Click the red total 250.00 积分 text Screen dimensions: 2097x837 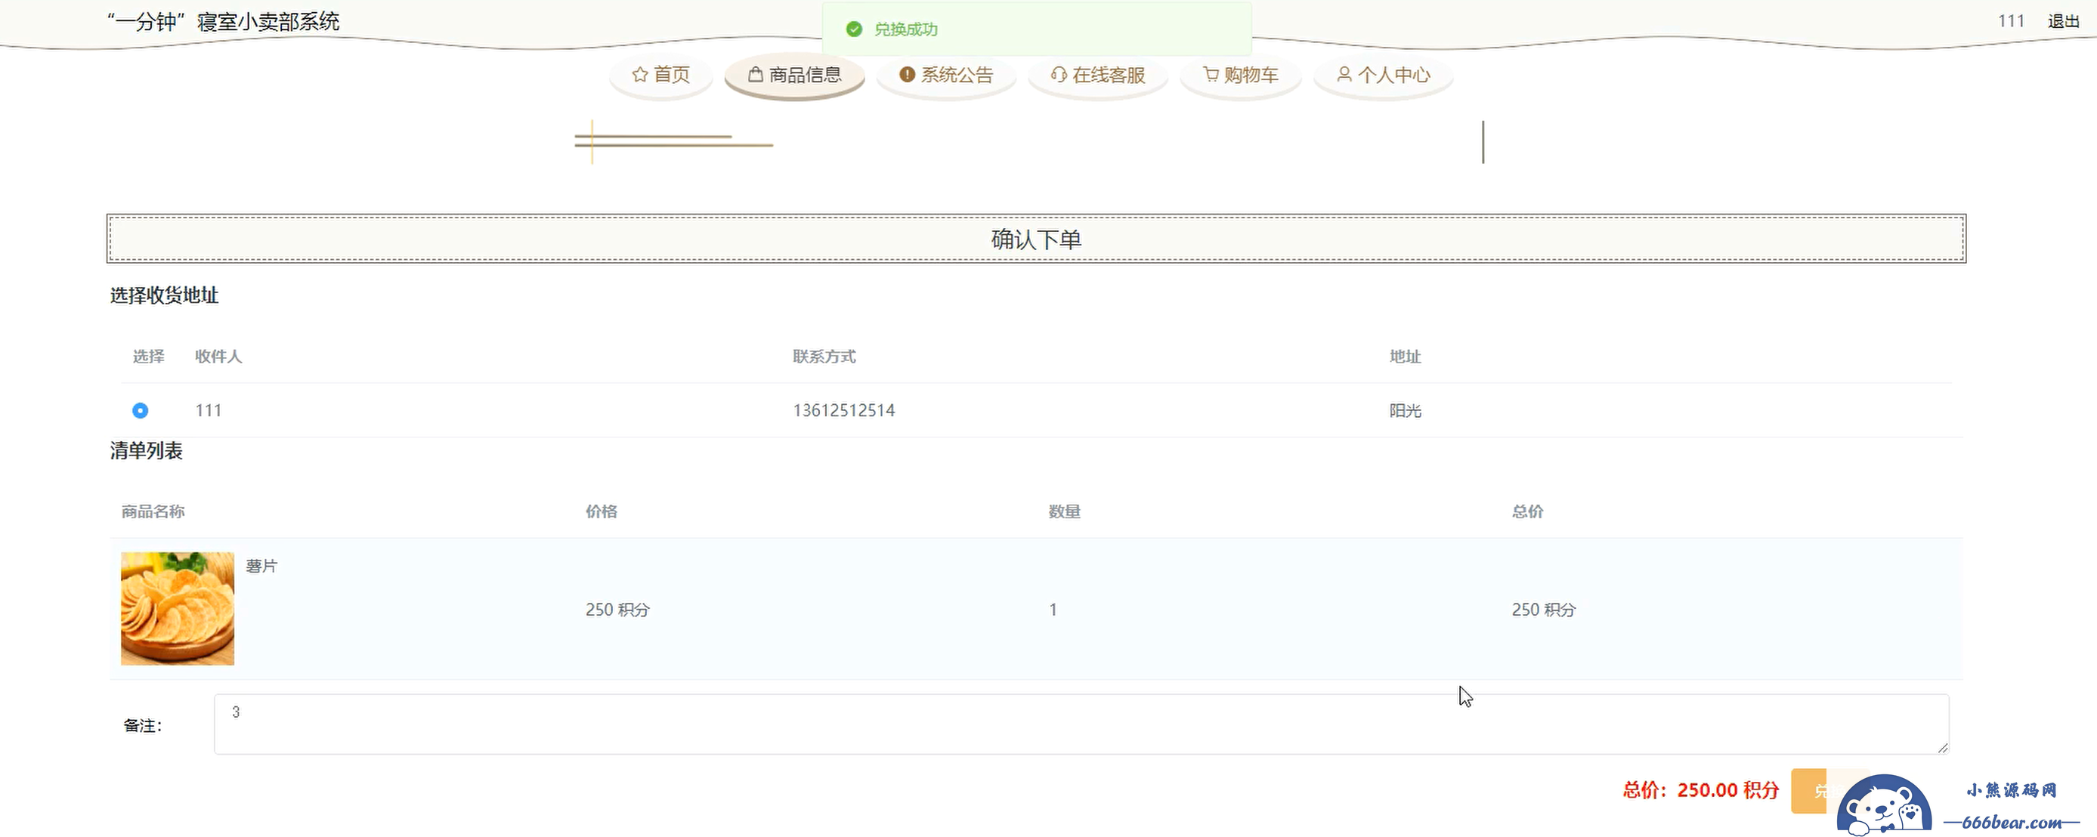coord(1727,790)
